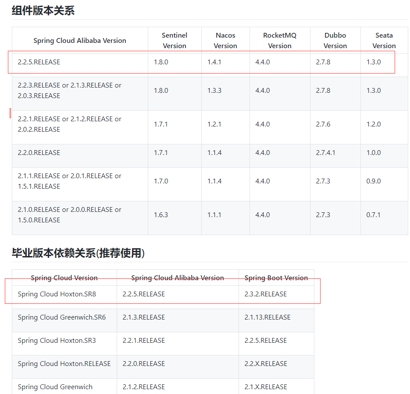Viewport: 410px width, 394px height.
Task: Click Dubbo version 2.7.4.1
Action: coord(325,153)
